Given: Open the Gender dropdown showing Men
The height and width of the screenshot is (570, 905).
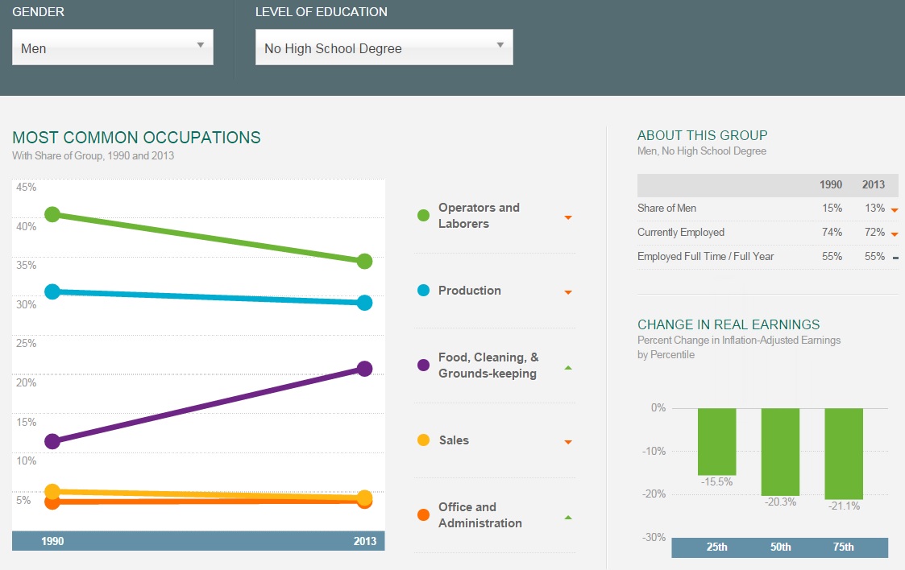Looking at the screenshot, I should pos(113,47).
